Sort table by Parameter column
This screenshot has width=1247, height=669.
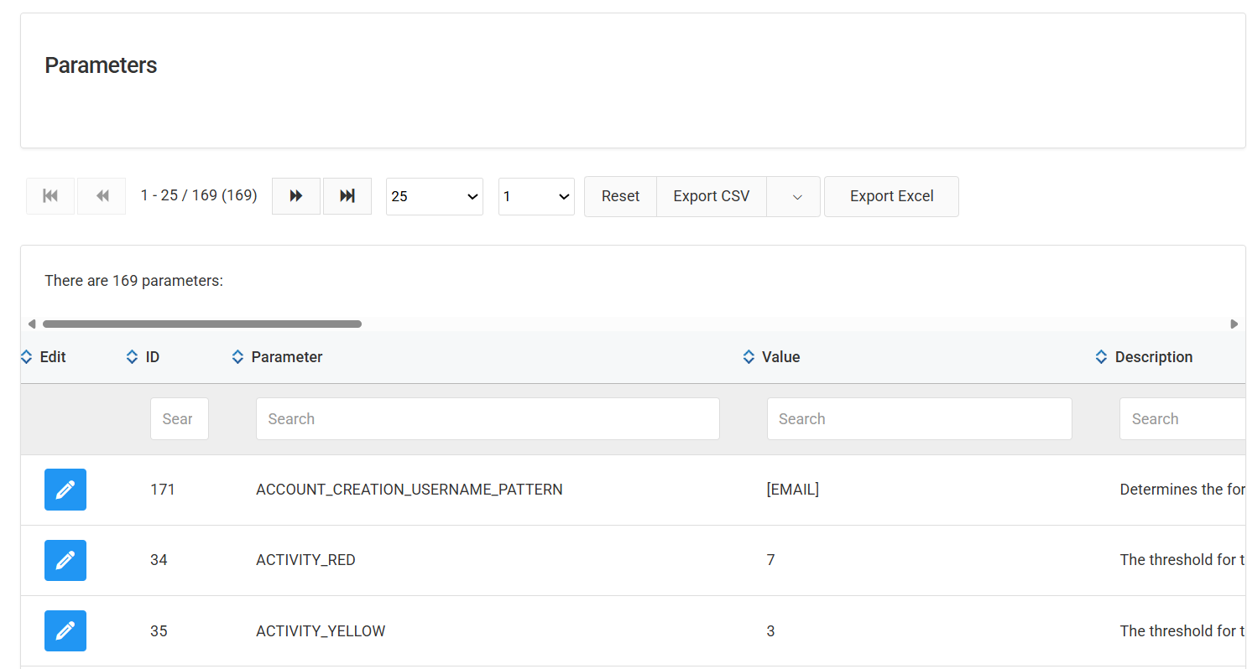(237, 357)
